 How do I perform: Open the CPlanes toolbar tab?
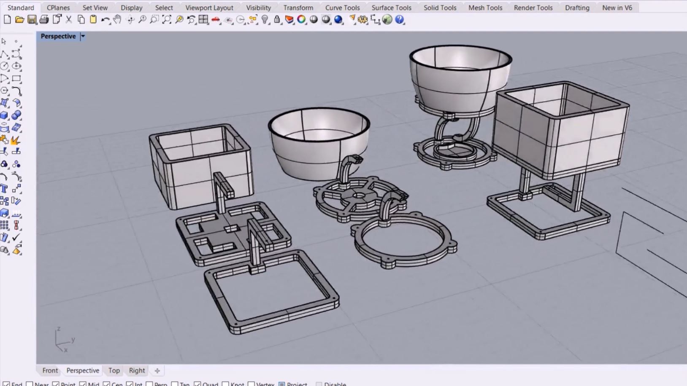[58, 8]
